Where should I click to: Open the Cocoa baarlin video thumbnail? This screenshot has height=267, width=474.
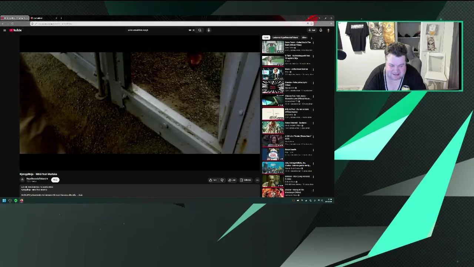[273, 154]
